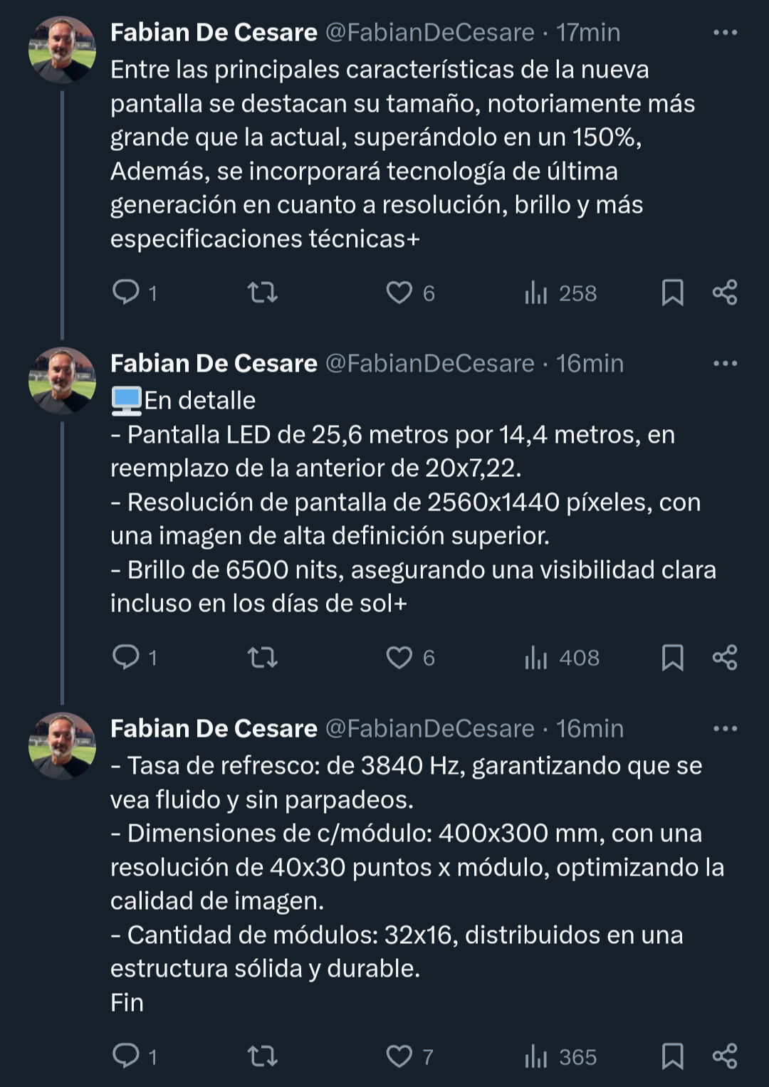Open more options on first tweet

725,33
